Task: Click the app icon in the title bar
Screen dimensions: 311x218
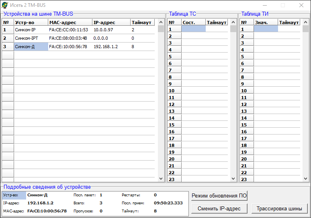Action: click(x=5, y=5)
